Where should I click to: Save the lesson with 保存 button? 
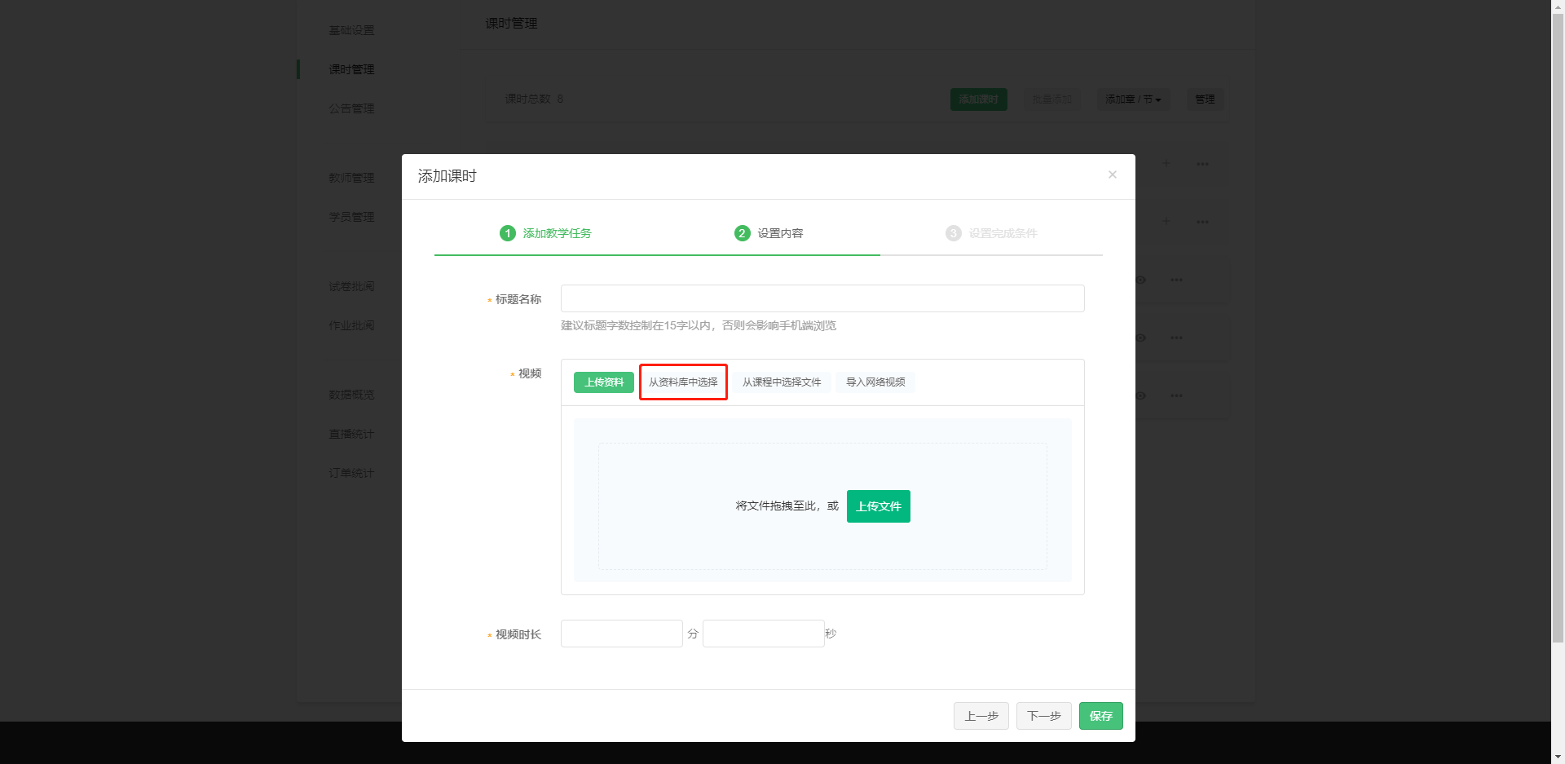click(x=1100, y=716)
